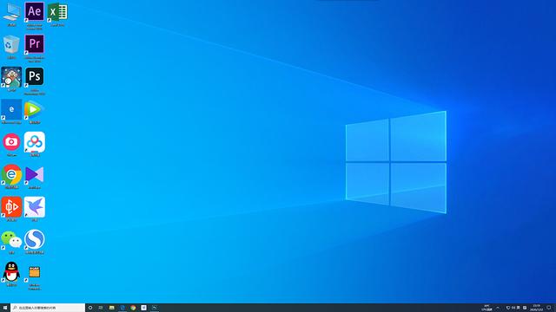This screenshot has width=556, height=312.
Task: Open File Explorer from the taskbar
Action: click(x=112, y=308)
